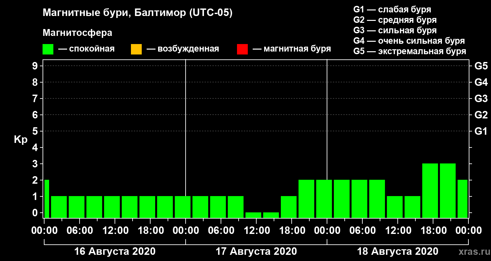Select the narrow Kp 2 bar starting 16 Августа
491x261 pixels.
(x=46, y=199)
